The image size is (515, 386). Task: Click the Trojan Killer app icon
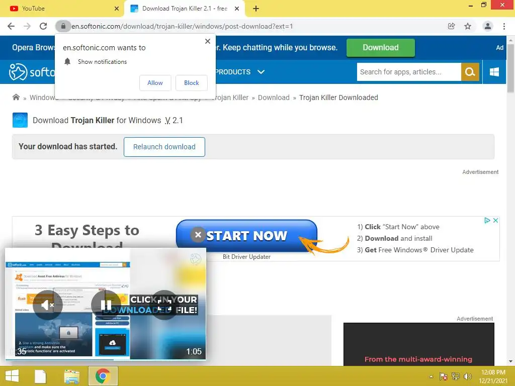point(20,120)
